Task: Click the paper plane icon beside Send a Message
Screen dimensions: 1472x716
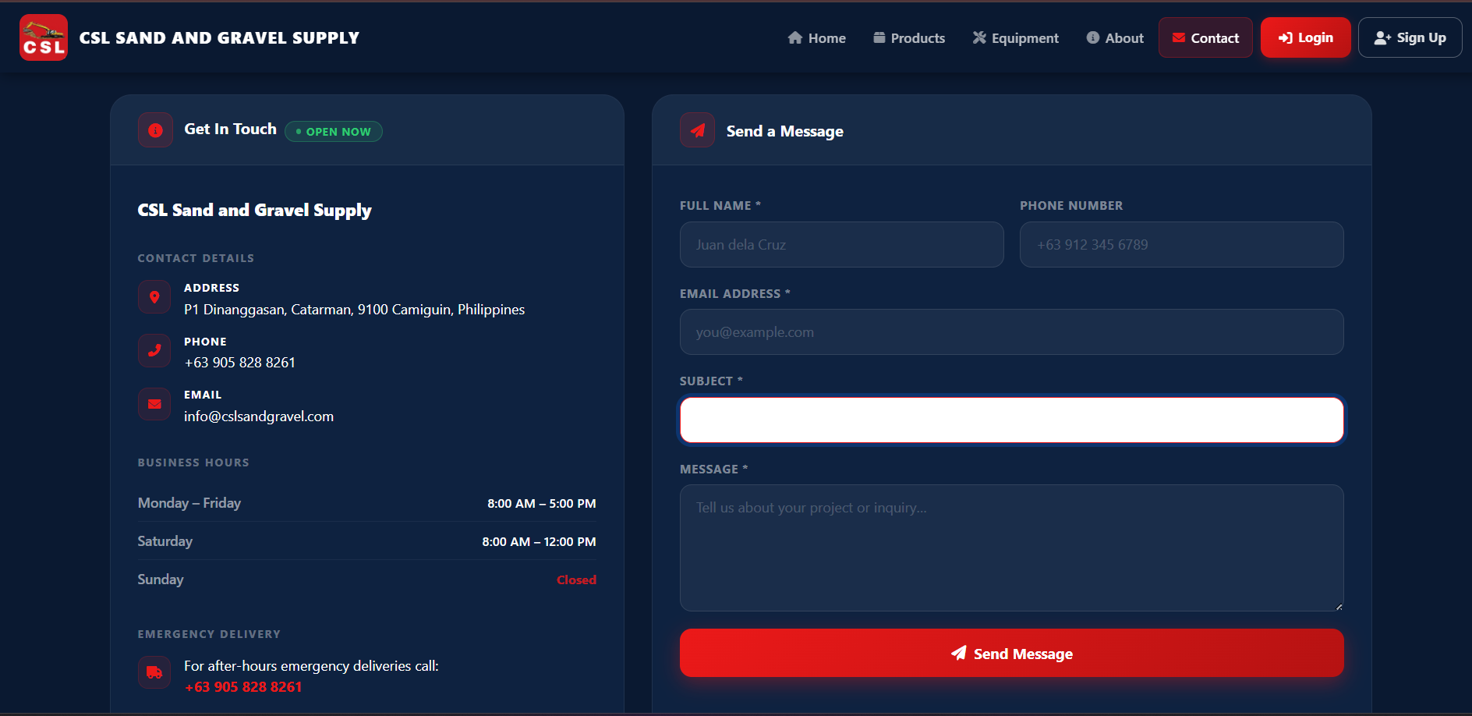Action: [696, 130]
